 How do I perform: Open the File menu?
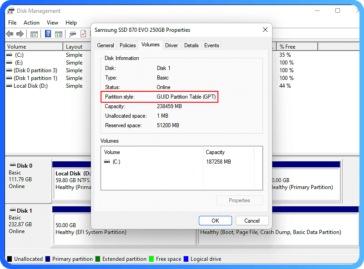point(12,23)
